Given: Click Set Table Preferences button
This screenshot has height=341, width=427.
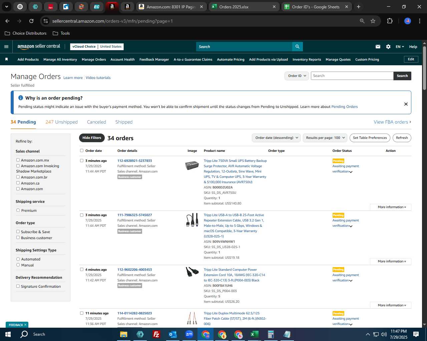Looking at the screenshot, I should [x=370, y=138].
